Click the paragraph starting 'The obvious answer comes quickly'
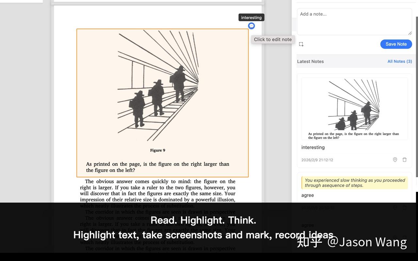418x261 pixels. (158, 193)
